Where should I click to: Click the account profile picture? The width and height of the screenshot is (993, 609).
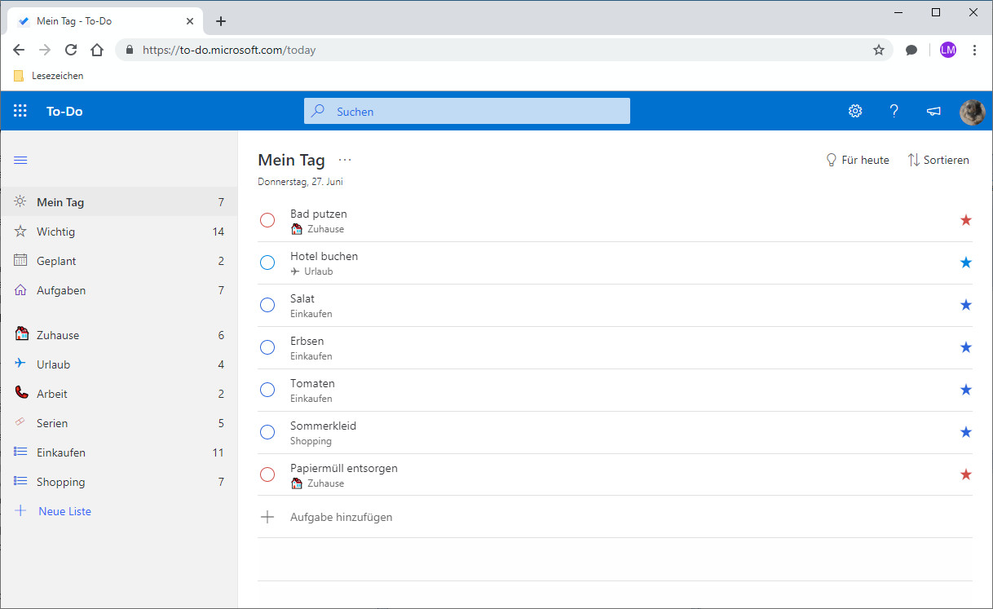coord(972,112)
